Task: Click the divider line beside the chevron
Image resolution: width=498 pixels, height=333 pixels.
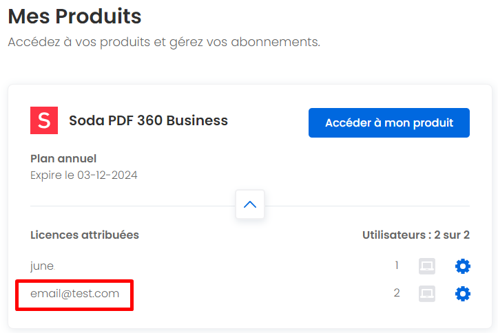Action: [x=133, y=206]
